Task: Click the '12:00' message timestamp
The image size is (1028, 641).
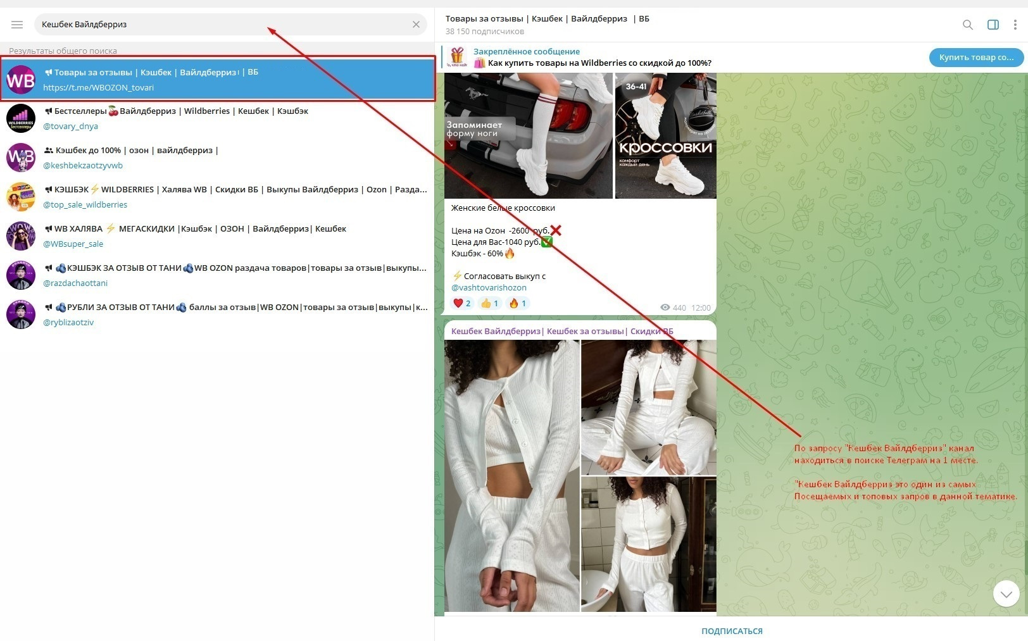Action: point(701,308)
